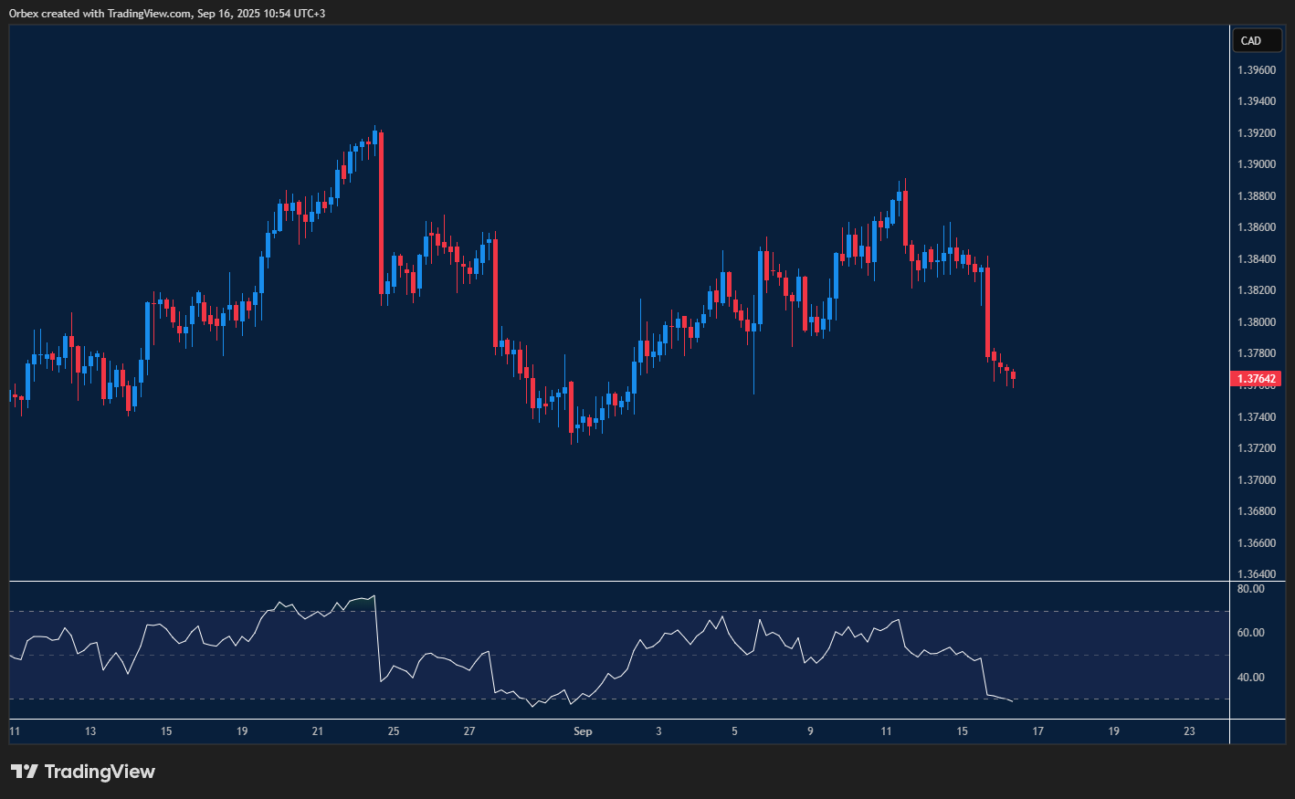
Task: Click the end point of the RSI line
Action: click(x=1012, y=701)
